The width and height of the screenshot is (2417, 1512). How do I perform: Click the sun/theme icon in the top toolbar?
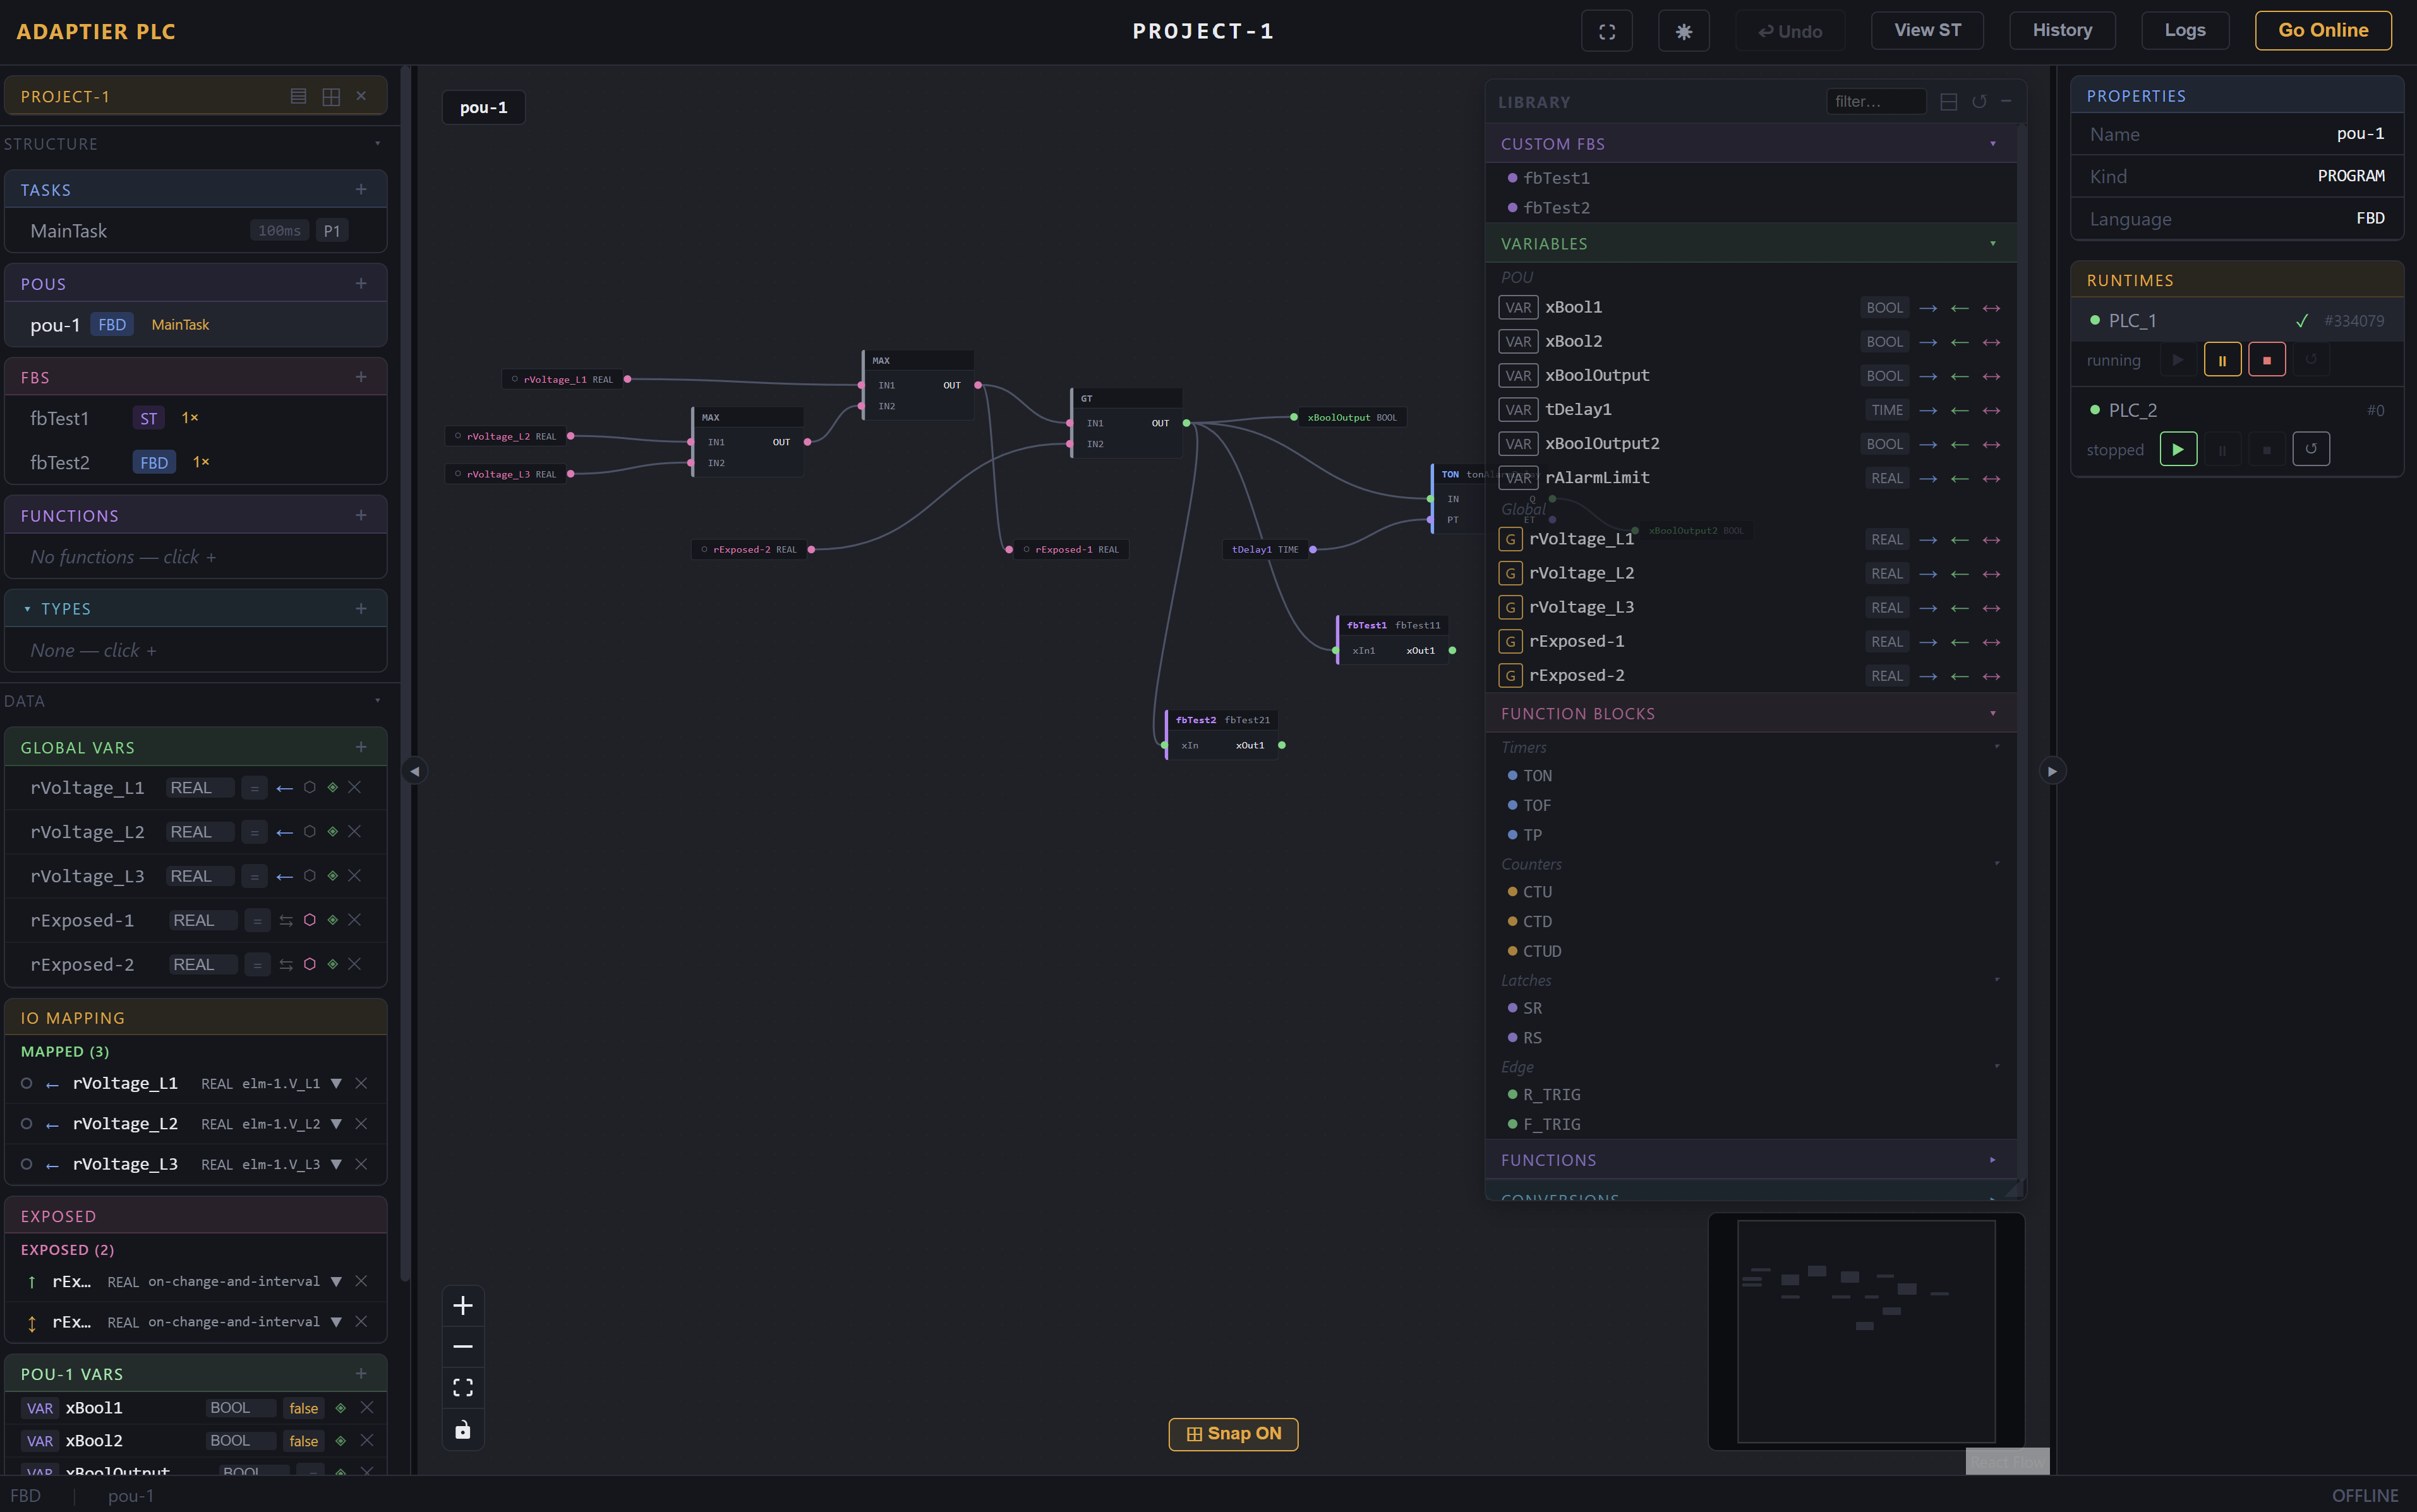pos(1684,30)
